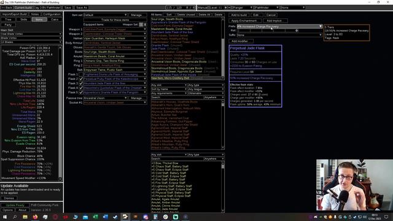Click Add to build
The width and height of the screenshot is (393, 221).
pyautogui.click(x=239, y=15)
